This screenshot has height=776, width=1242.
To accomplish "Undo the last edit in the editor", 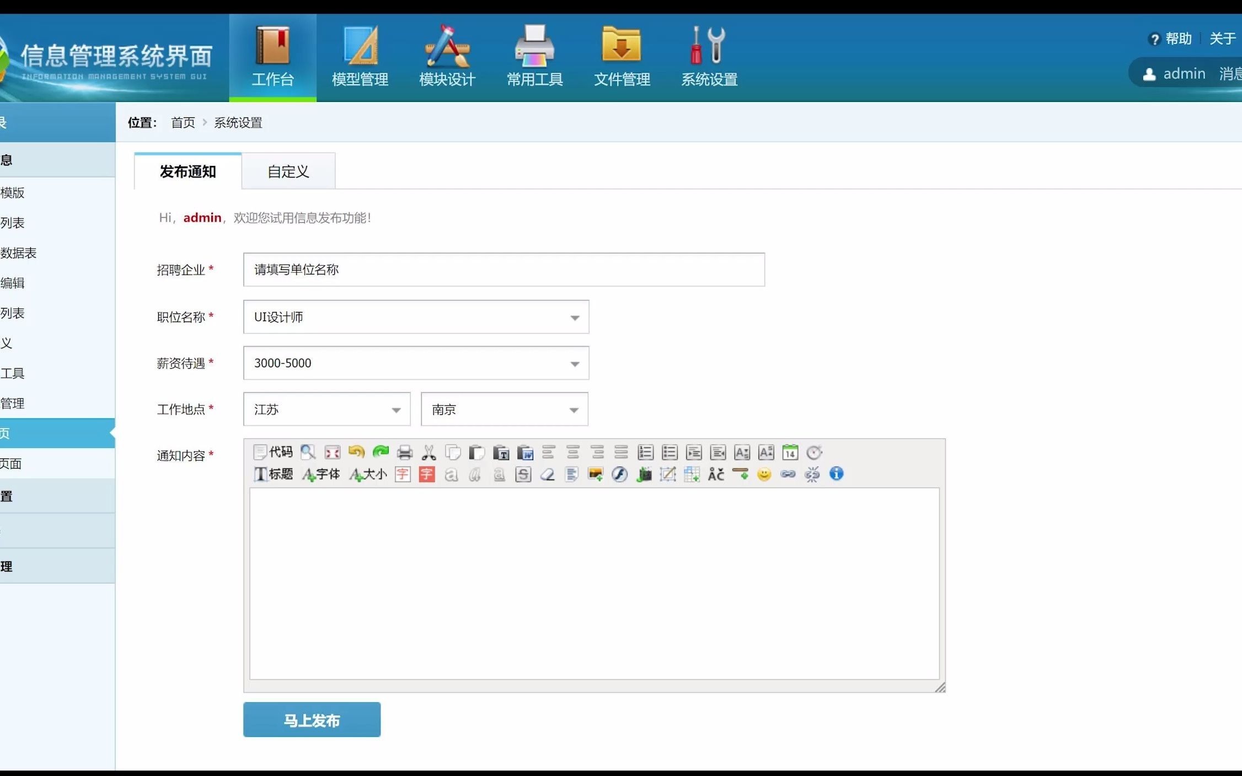I will (x=356, y=452).
